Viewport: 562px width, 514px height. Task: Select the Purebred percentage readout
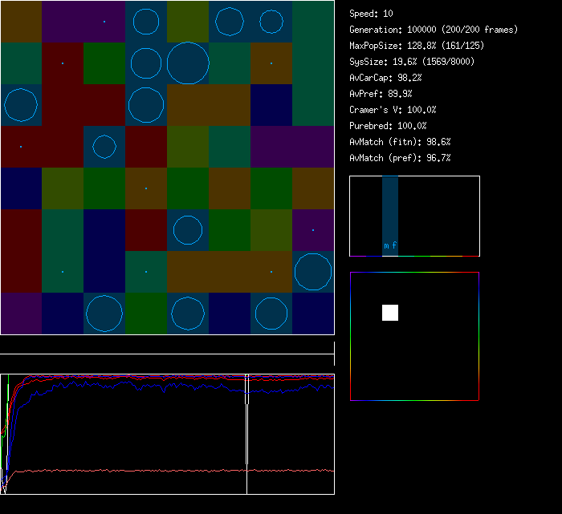point(388,126)
